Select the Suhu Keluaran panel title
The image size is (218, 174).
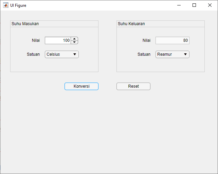pos(131,24)
